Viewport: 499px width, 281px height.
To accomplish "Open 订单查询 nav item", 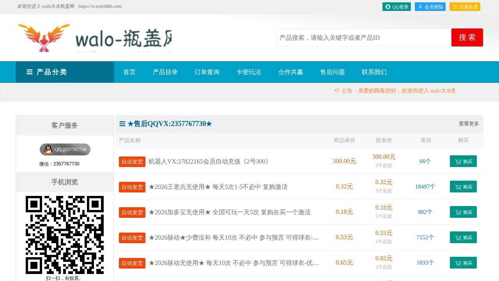I will pos(207,72).
